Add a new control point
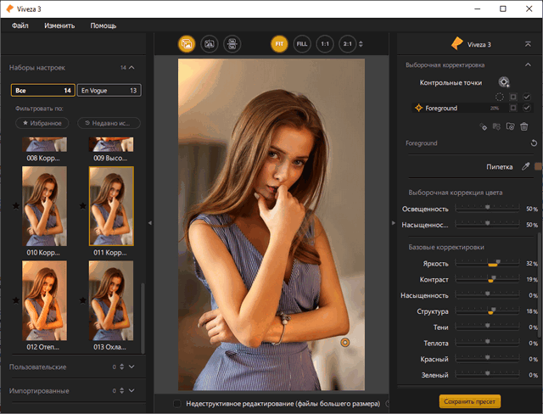Viewport: 543px width, 414px height. (504, 82)
